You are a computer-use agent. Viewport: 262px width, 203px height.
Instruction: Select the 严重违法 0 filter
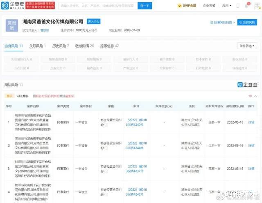pos(131,68)
